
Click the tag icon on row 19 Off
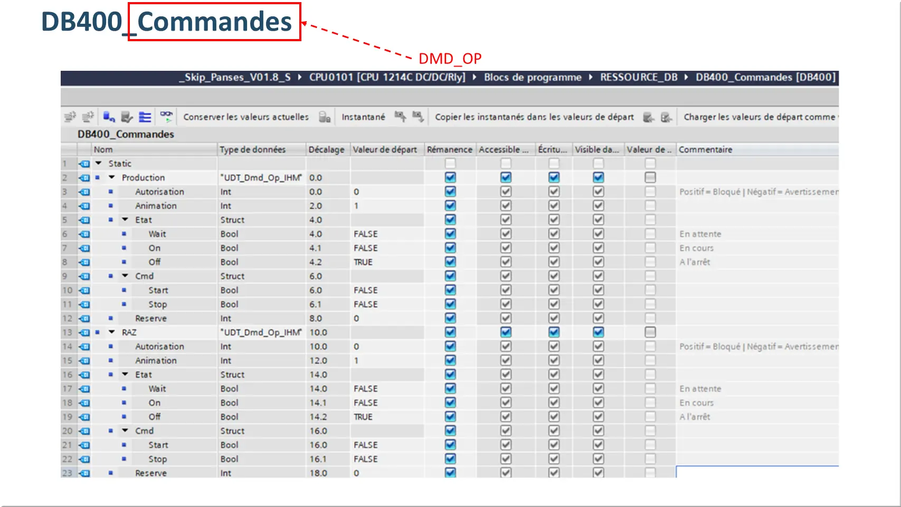click(84, 417)
